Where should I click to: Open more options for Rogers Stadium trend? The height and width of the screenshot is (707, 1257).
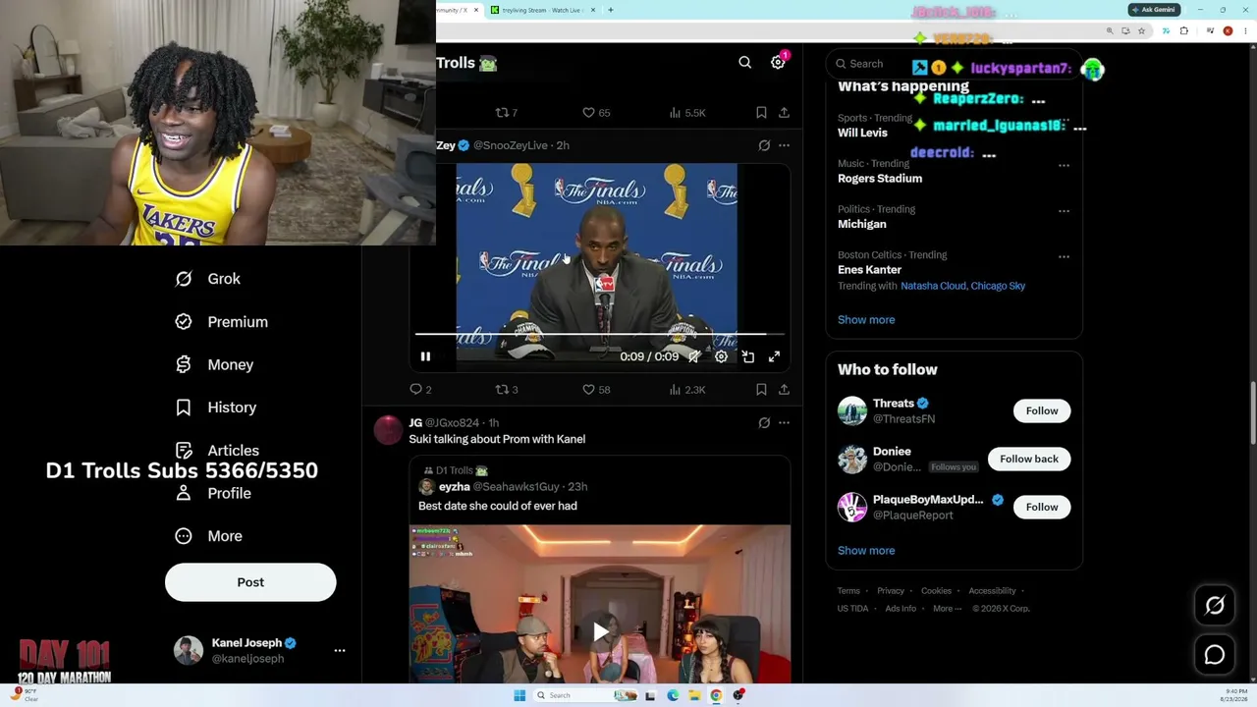[x=1064, y=165]
